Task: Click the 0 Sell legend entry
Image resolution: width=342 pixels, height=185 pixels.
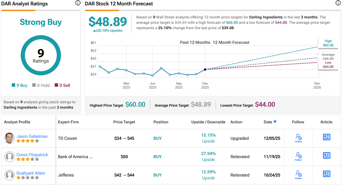Action: [62, 85]
